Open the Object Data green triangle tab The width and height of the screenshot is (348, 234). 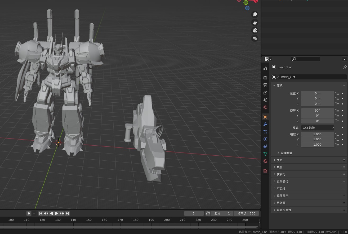pos(265,154)
